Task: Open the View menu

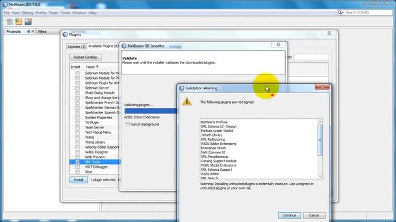Action: click(15, 13)
